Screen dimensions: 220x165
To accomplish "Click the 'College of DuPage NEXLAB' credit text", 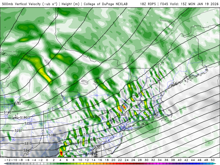I will pos(106,4).
